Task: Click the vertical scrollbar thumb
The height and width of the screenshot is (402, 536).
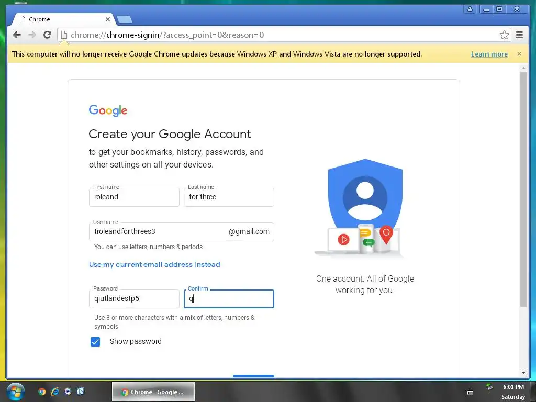Action: click(x=523, y=189)
